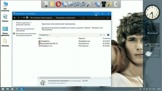Open the People icon in the taskbar
This screenshot has width=162, height=91.
click(x=140, y=89)
